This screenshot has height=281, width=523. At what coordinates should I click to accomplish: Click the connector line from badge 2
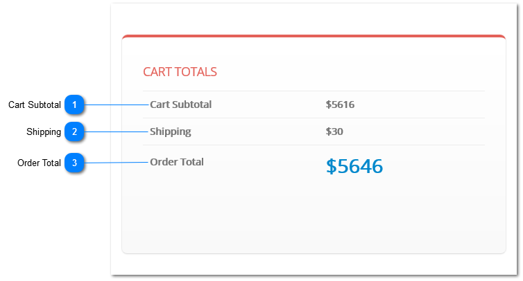[x=116, y=132]
